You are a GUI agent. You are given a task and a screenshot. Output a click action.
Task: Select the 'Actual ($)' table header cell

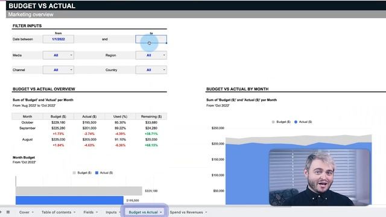(89, 116)
